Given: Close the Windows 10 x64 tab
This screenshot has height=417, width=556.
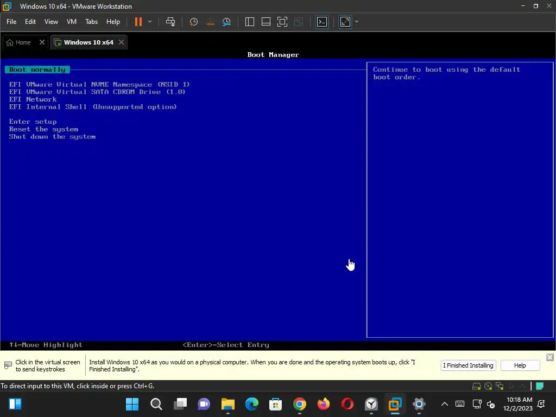Looking at the screenshot, I should [121, 42].
